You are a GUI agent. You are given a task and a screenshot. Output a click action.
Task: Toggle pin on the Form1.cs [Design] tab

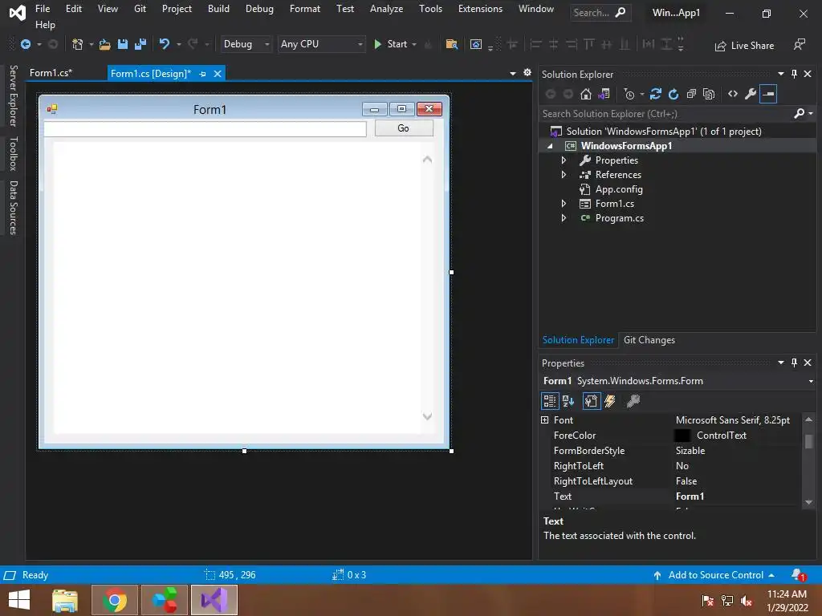click(x=202, y=74)
